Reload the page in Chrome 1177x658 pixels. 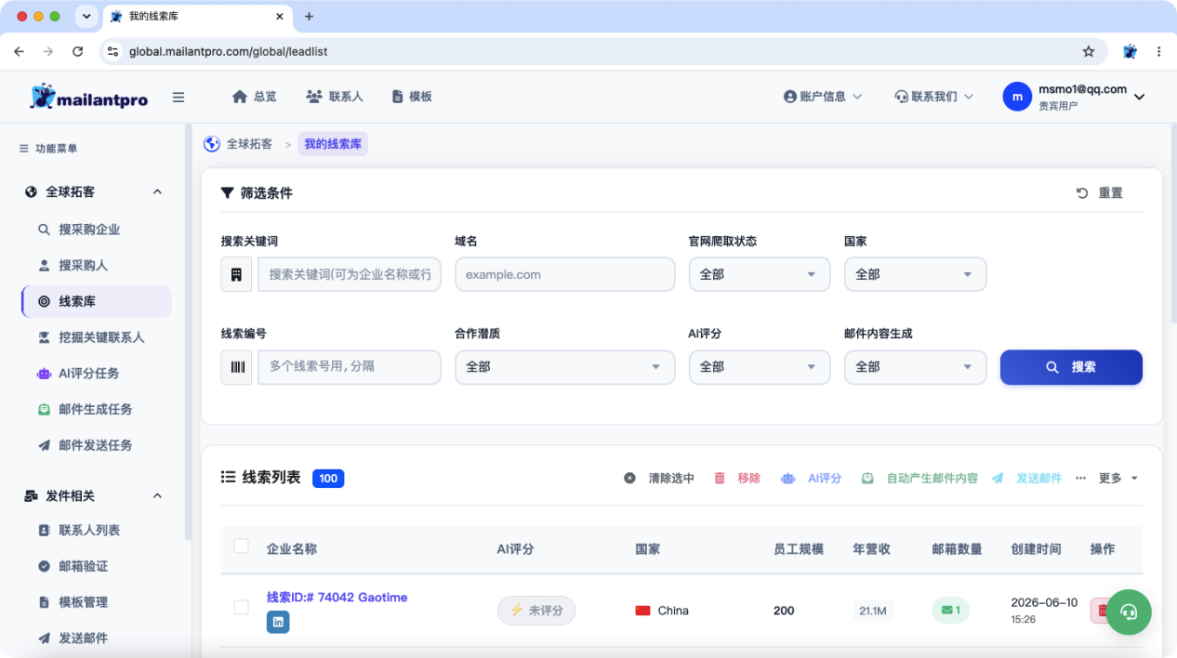pyautogui.click(x=78, y=52)
